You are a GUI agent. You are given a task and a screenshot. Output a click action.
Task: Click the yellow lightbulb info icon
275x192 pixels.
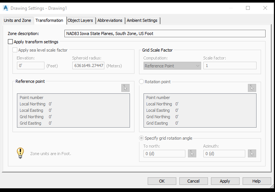coord(20,153)
